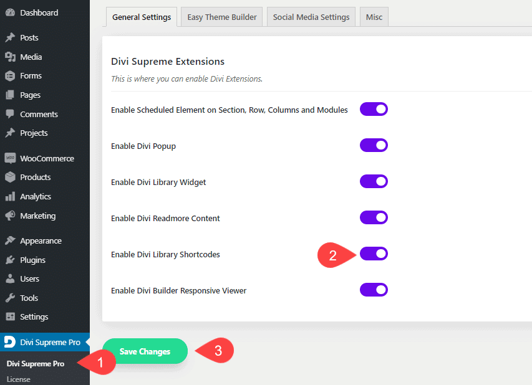Open the Products menu label

36,177
